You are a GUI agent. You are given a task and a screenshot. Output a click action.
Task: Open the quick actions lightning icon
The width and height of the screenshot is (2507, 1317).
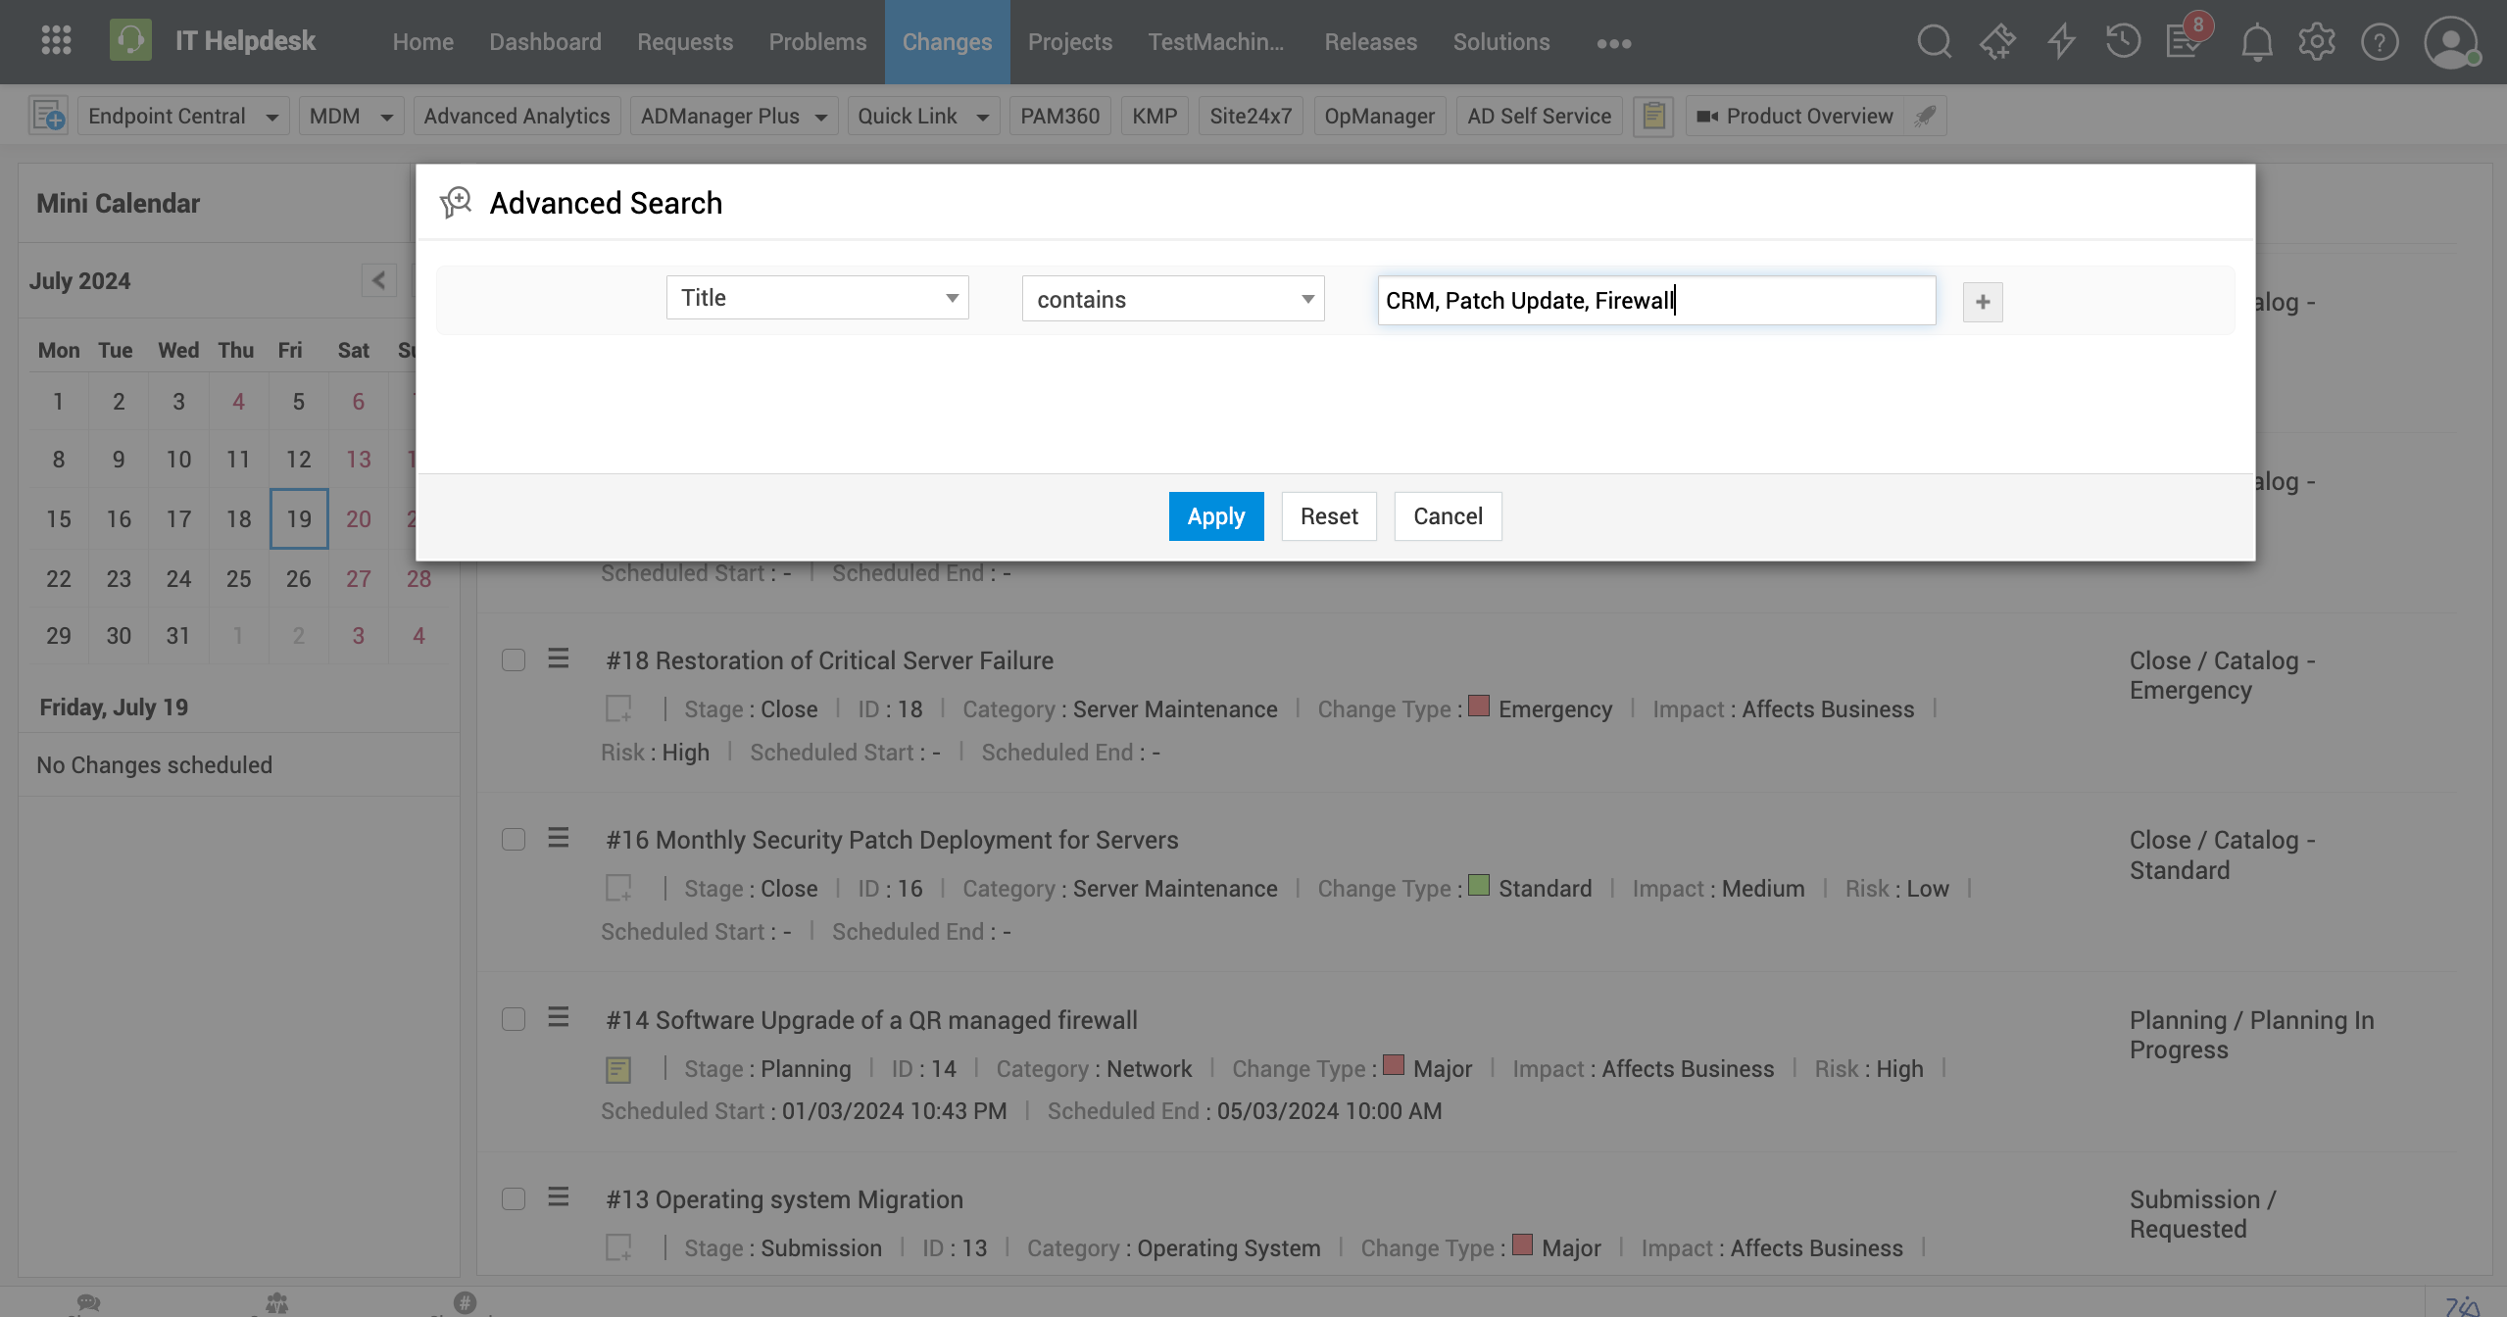coord(2061,41)
